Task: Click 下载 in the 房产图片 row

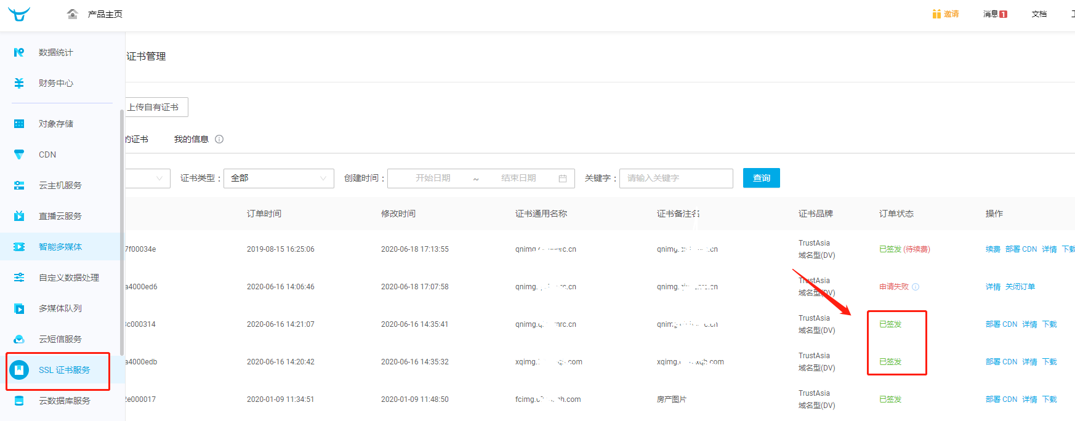Action: click(1049, 399)
